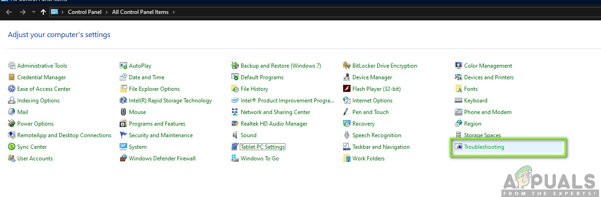This screenshot has height=197, width=601.
Task: Expand chevron after All Control Panel Items
Action: pyautogui.click(x=174, y=12)
